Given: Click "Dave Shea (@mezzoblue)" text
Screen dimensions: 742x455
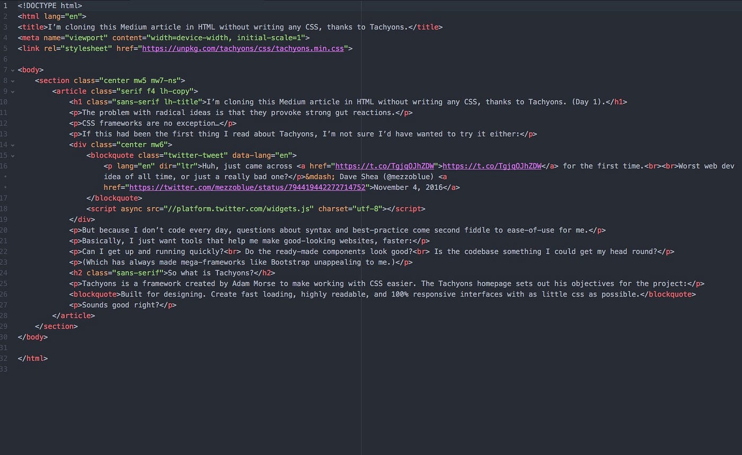Looking at the screenshot, I should tap(386, 176).
